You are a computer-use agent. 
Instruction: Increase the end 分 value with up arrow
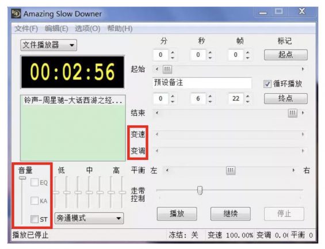tap(173, 96)
